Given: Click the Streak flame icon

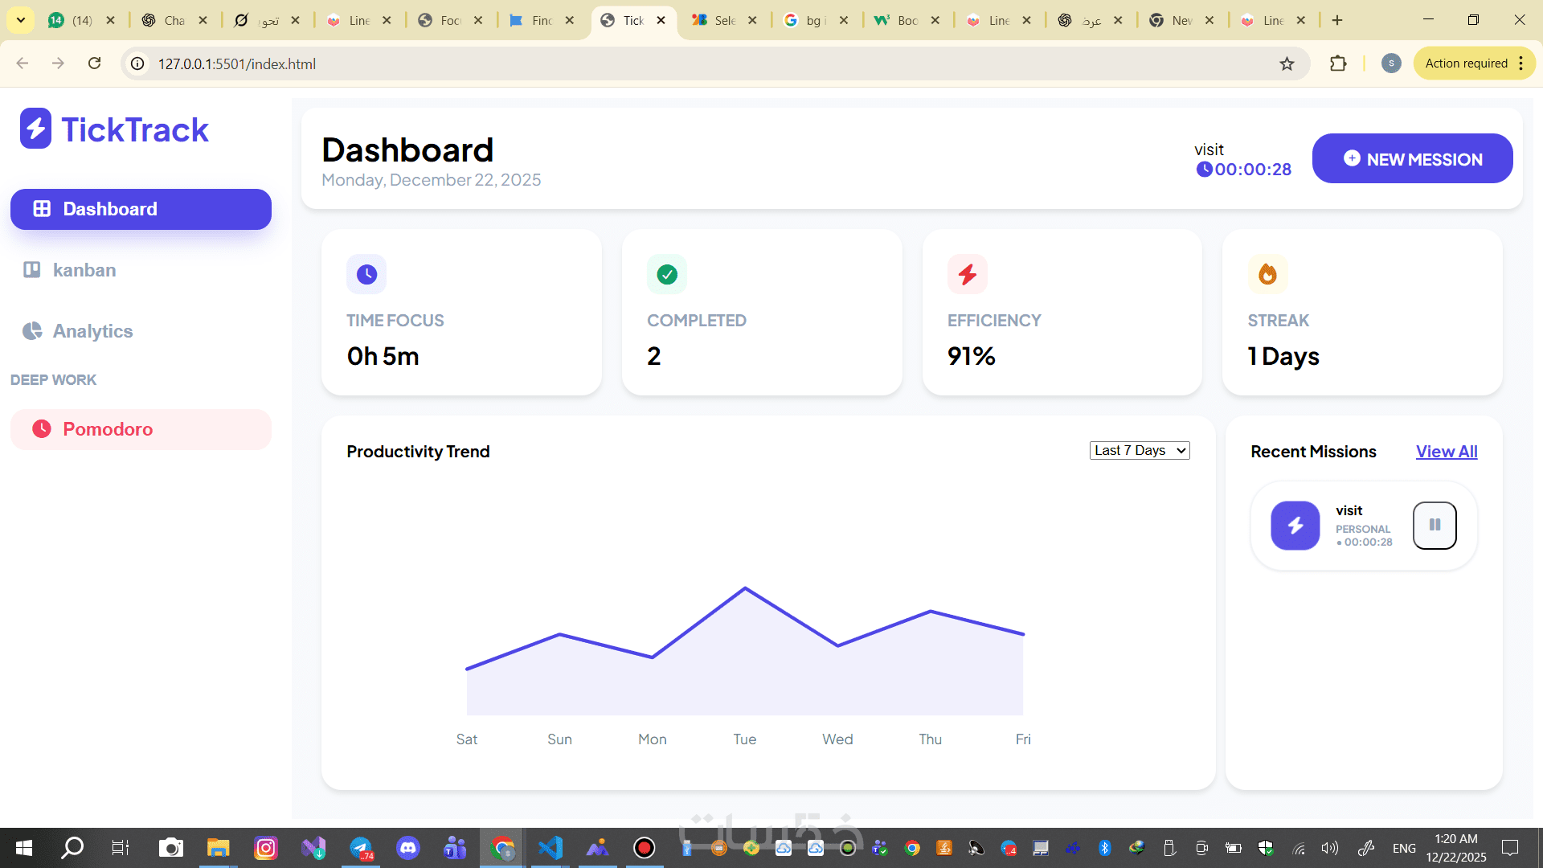Looking at the screenshot, I should click(1267, 275).
